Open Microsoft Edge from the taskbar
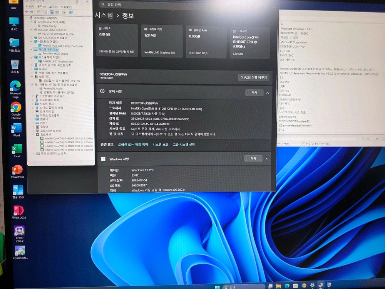Screen dimensions: 385x289 click(x=287, y=286)
